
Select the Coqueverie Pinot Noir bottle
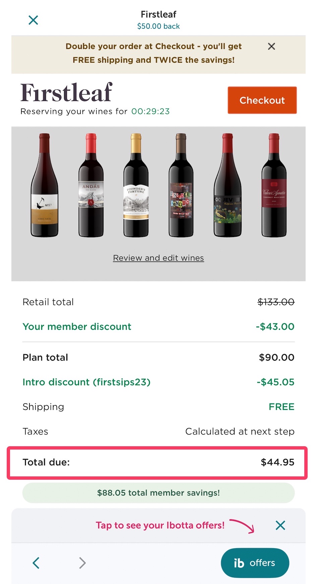tap(228, 185)
